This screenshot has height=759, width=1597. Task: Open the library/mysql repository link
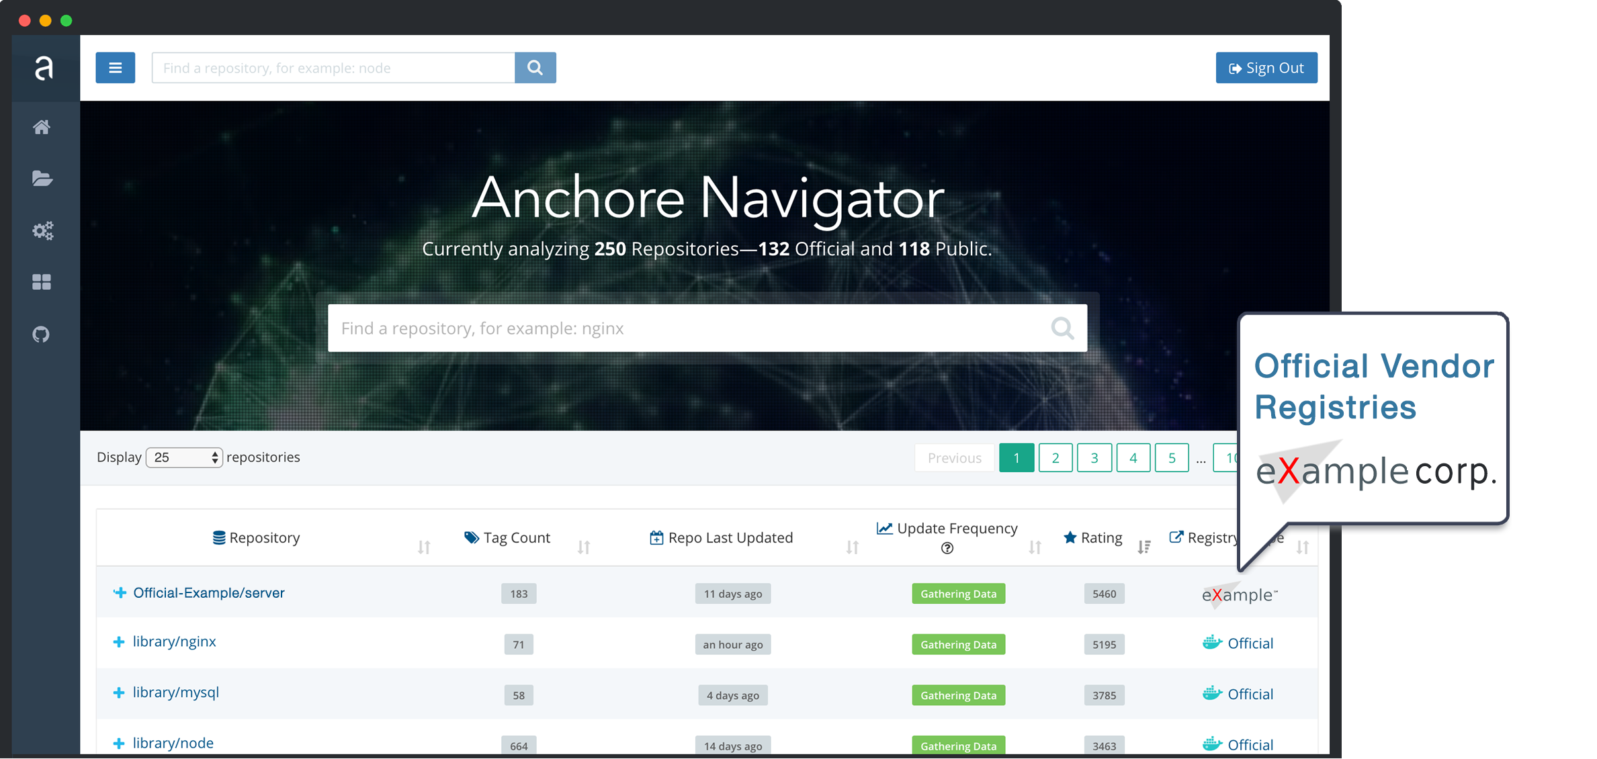[x=176, y=693]
